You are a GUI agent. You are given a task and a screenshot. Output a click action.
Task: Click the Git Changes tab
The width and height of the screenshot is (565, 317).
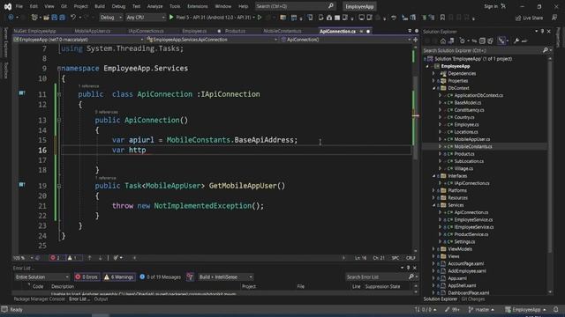473,299
